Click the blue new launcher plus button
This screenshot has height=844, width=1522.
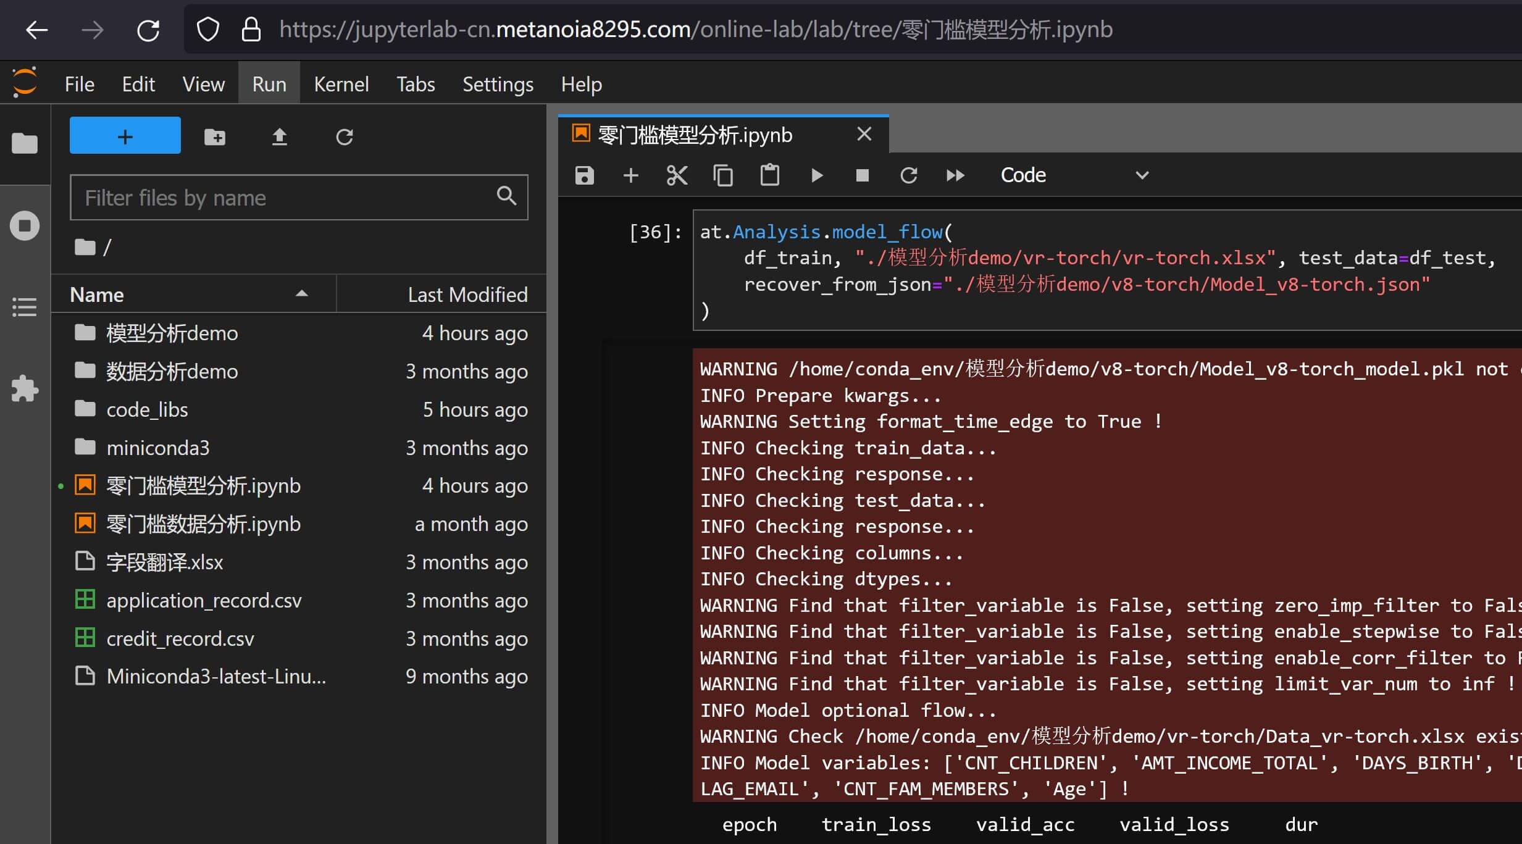point(125,136)
